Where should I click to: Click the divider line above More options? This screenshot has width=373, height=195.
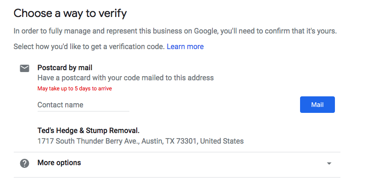coord(177,152)
